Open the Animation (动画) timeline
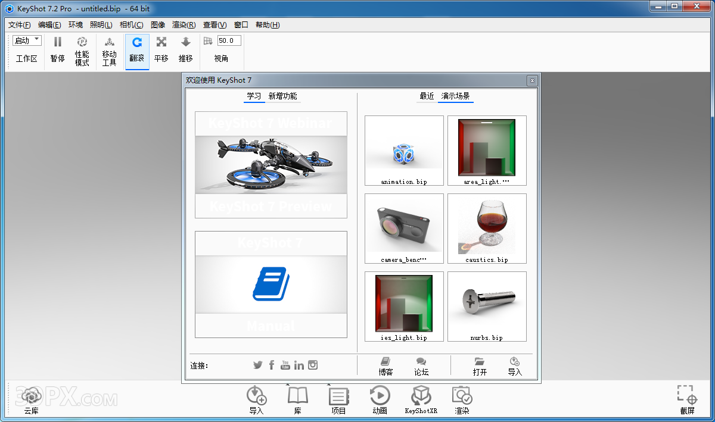The image size is (715, 422). (380, 396)
